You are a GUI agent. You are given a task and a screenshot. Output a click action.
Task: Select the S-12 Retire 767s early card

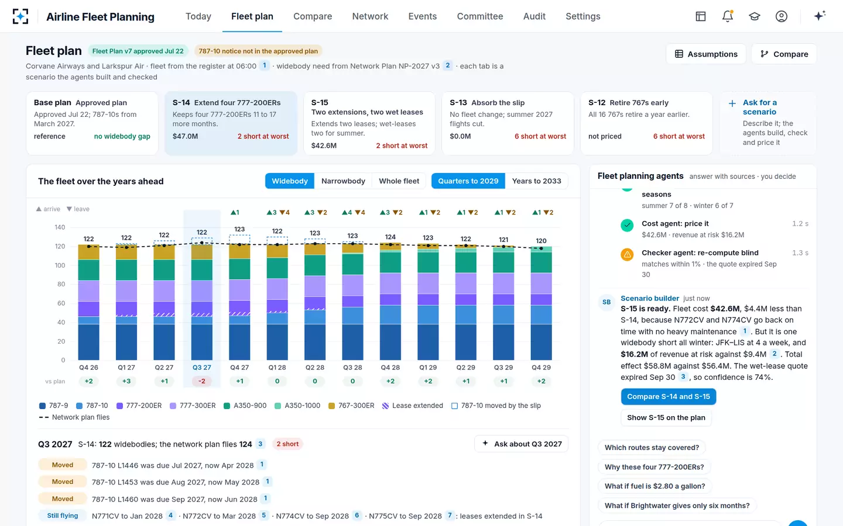coord(646,123)
